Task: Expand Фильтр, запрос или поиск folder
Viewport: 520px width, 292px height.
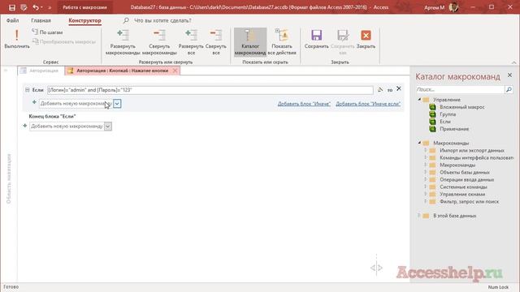Action: tap(426, 201)
